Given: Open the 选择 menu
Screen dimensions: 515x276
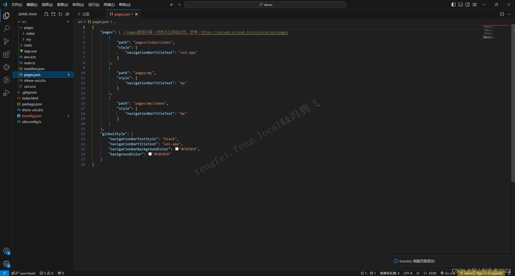Looking at the screenshot, I should [47, 5].
